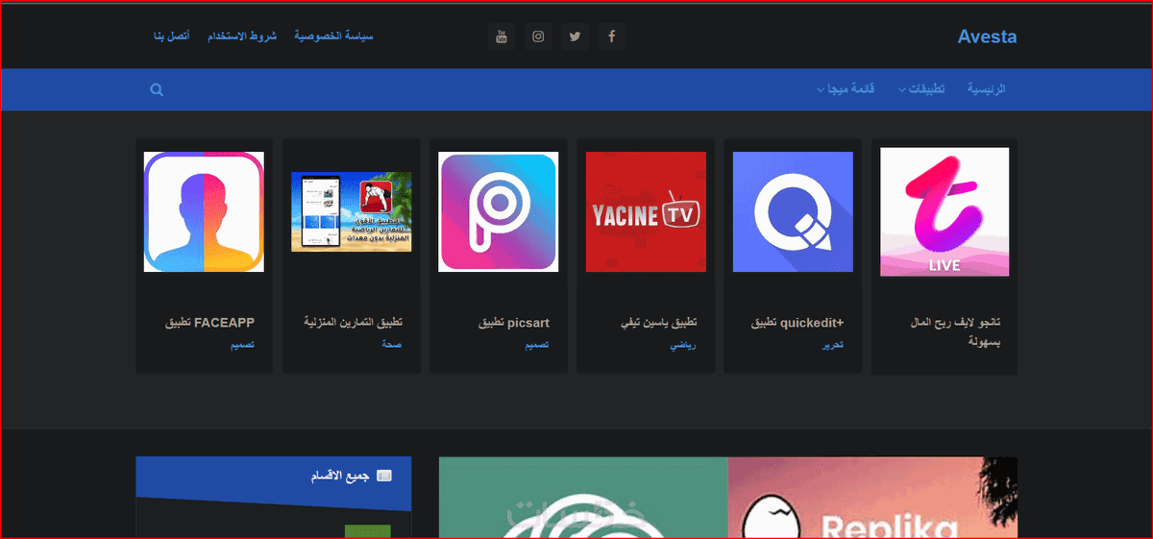
Task: Open the أتصل بنا link
Action: pyautogui.click(x=171, y=37)
